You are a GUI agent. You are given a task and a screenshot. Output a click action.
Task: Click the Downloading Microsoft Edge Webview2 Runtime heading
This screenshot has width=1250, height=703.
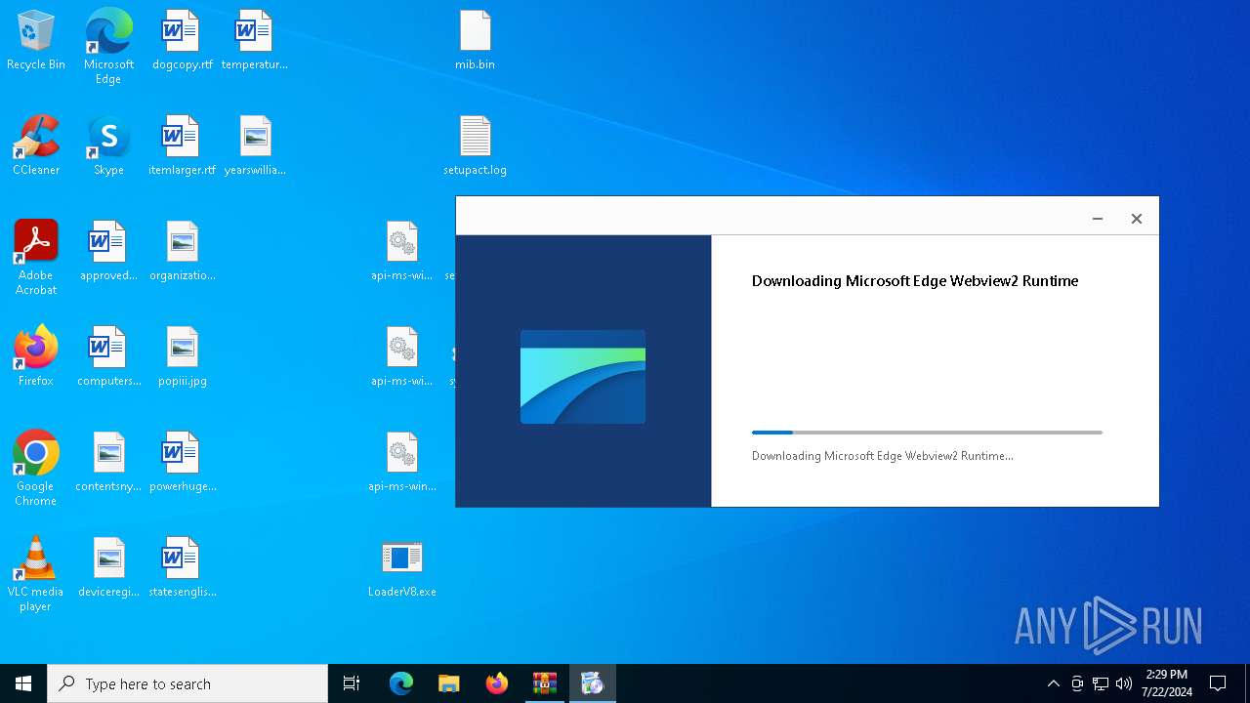[x=915, y=281]
